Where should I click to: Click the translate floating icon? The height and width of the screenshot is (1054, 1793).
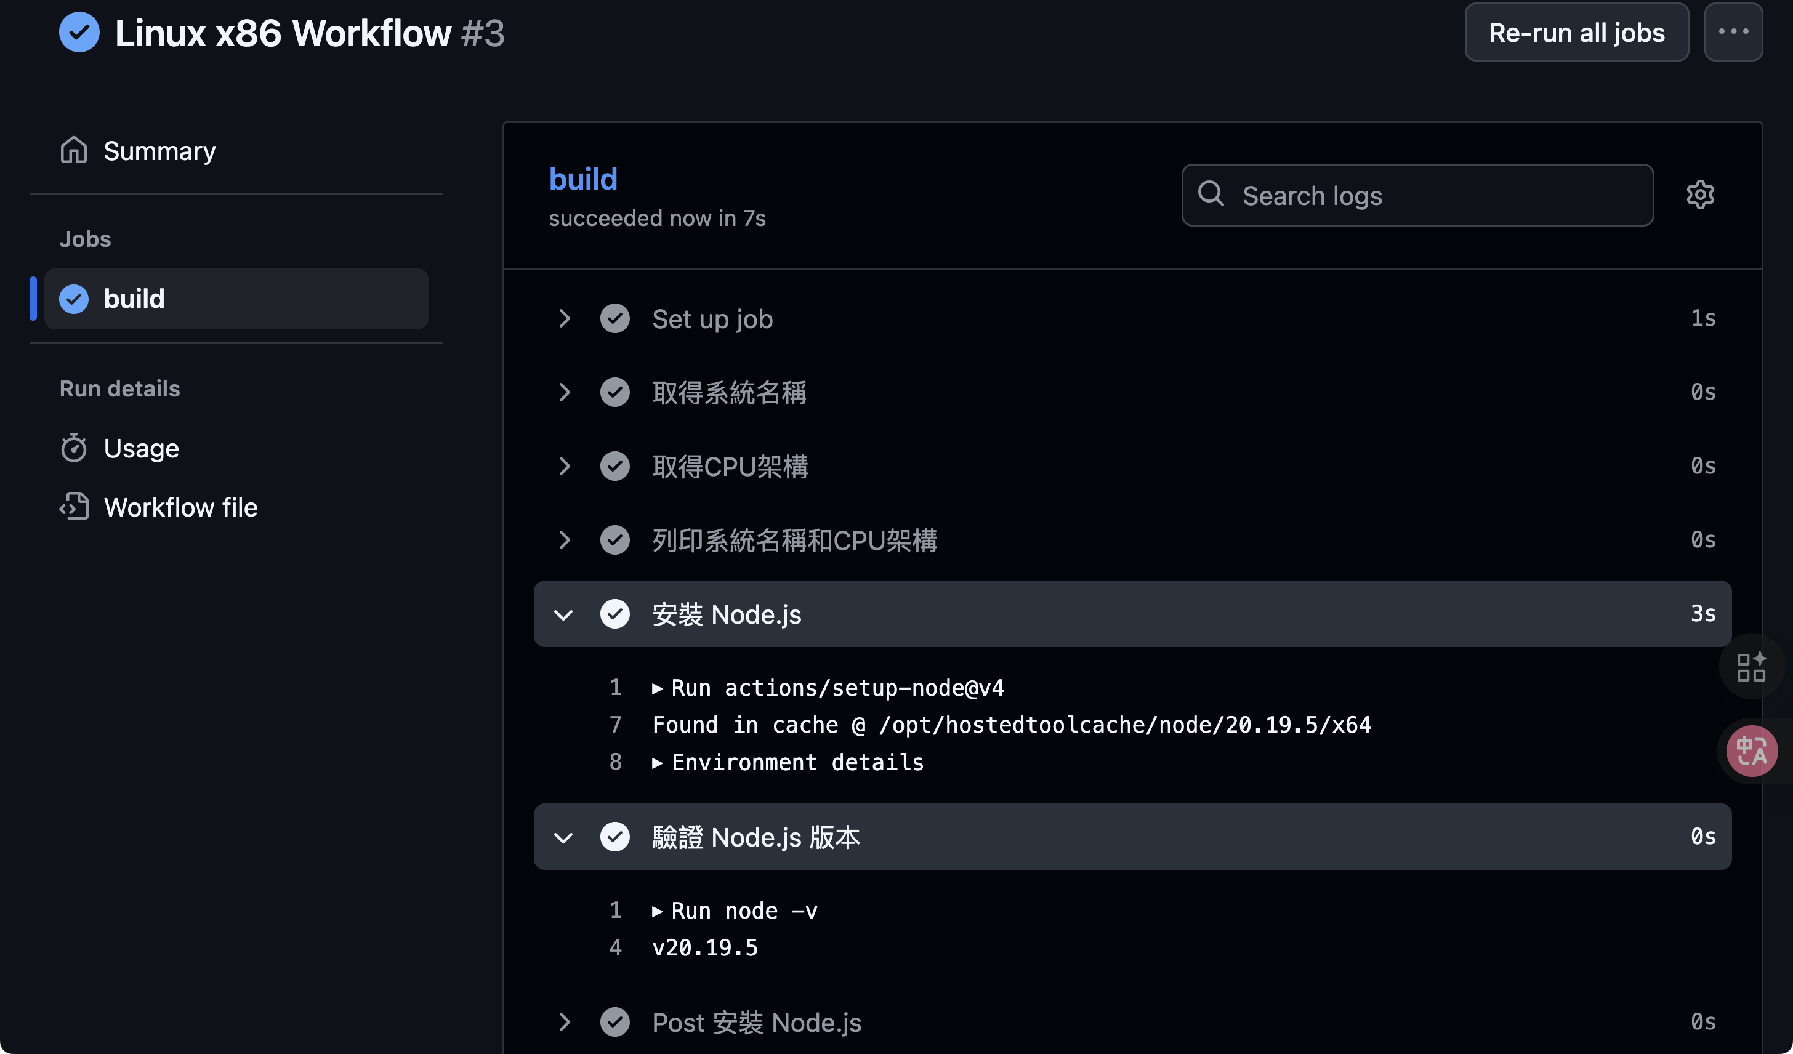pos(1751,750)
